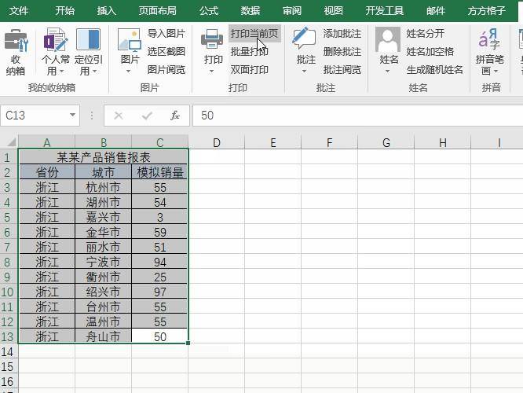
Task: Open the 收纳箱 toolbox icon
Action: pyautogui.click(x=16, y=40)
